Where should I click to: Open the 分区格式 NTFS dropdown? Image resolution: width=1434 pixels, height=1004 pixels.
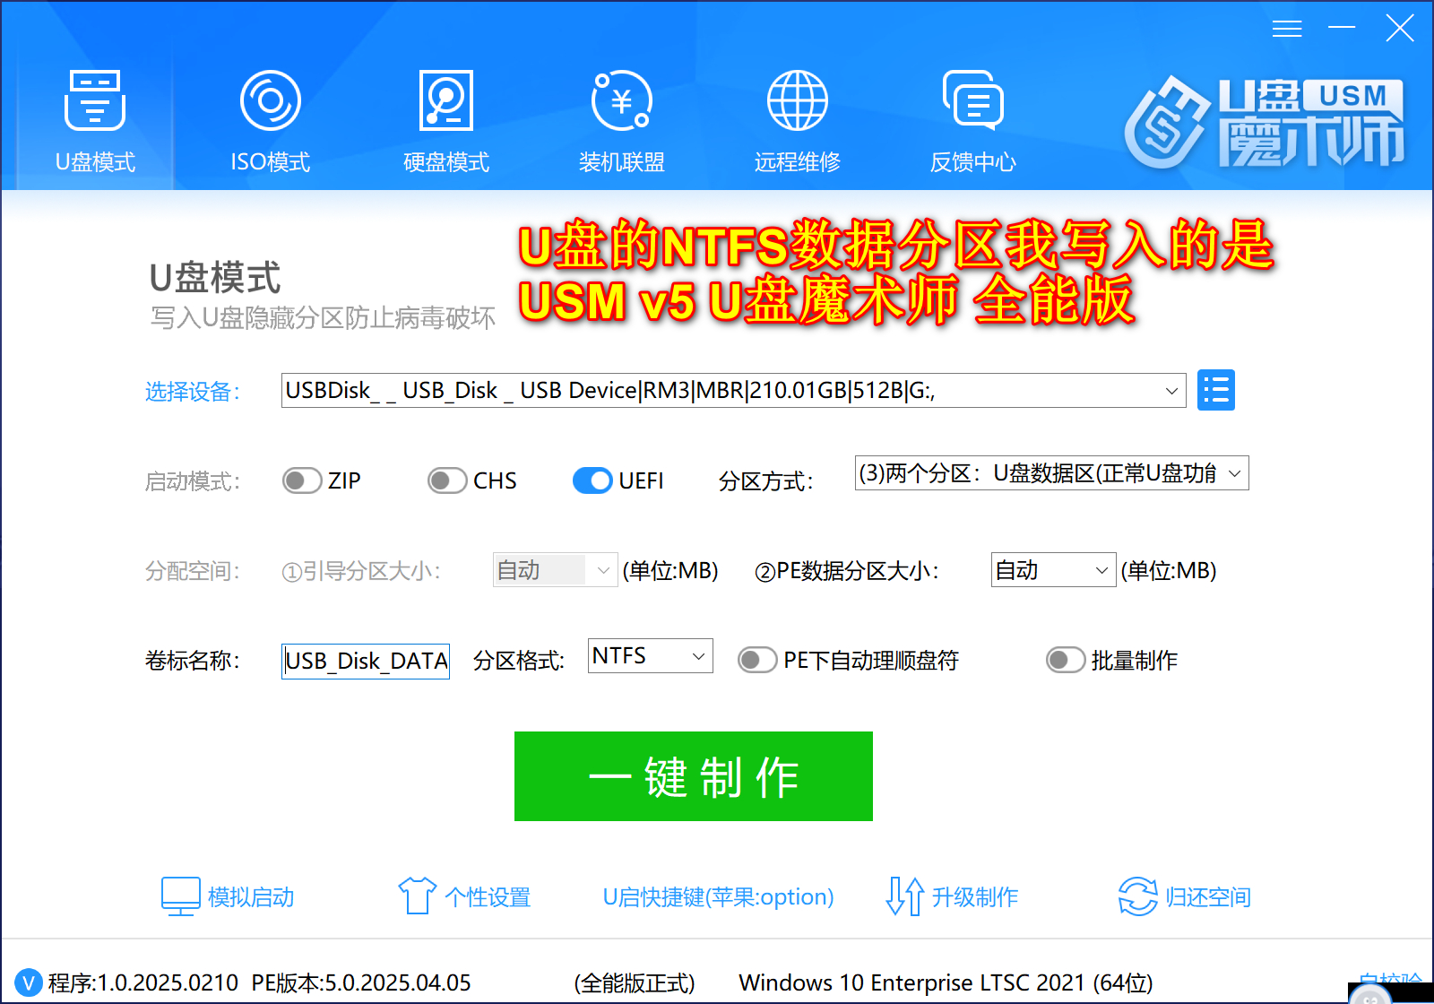point(650,656)
